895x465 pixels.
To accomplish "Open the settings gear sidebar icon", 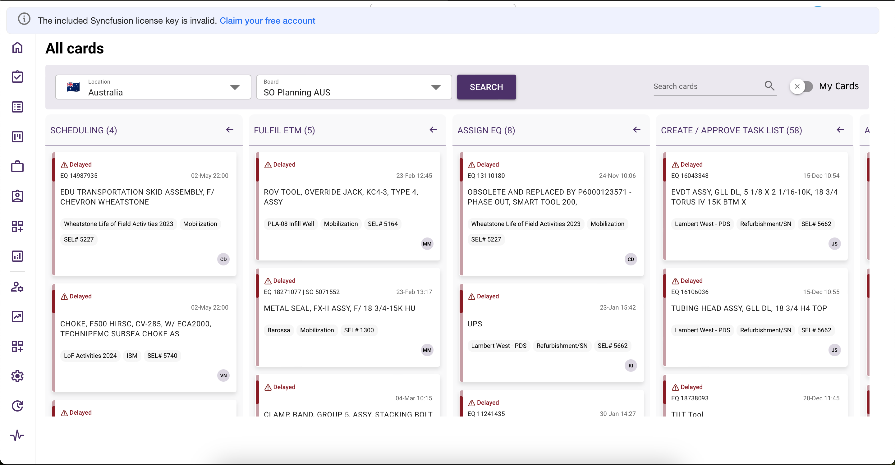I will click(17, 376).
